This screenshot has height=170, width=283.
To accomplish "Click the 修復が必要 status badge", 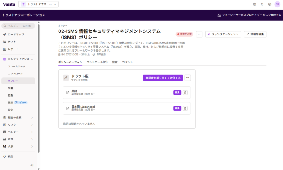I will (x=184, y=34).
